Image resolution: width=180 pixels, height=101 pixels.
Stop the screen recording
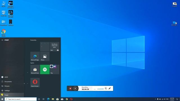70,88
